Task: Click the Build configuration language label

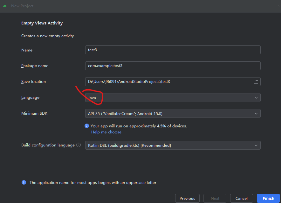Action: coord(48,145)
